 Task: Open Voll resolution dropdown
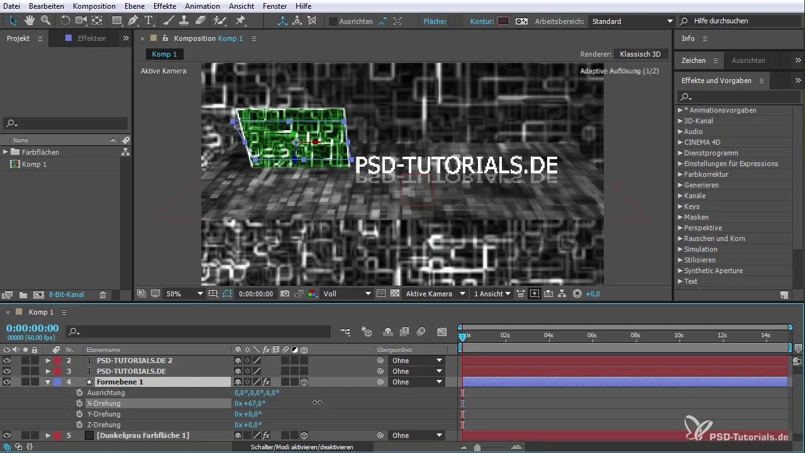pyautogui.click(x=347, y=294)
